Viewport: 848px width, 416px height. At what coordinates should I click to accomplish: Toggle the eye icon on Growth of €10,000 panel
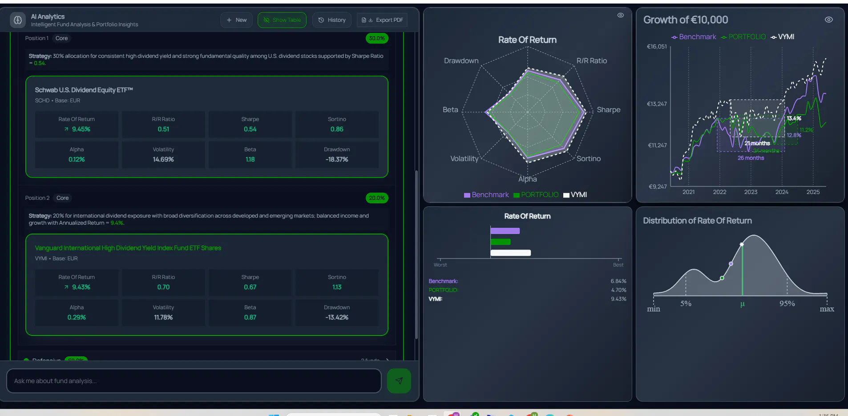tap(829, 20)
